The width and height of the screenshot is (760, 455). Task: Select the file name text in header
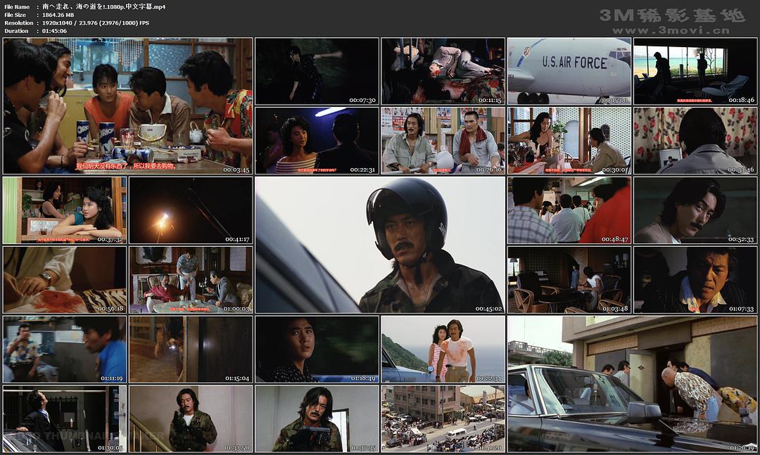103,6
